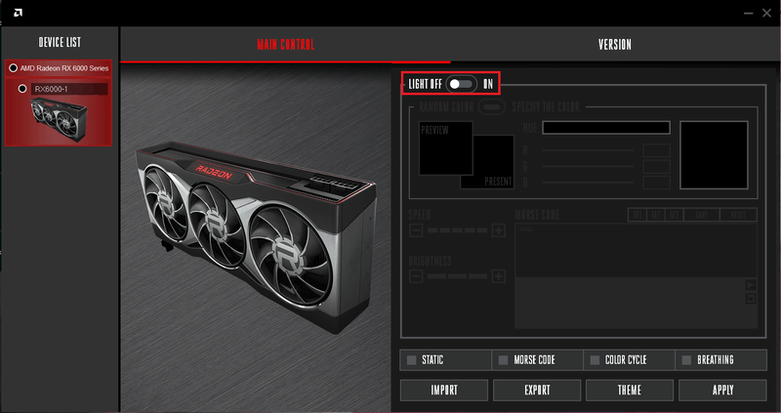Decrease speed with the minus icon

point(416,230)
